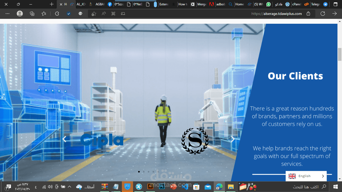Image resolution: width=342 pixels, height=192 pixels.
Task: Show hidden system tray icons
Action: click(x=69, y=187)
